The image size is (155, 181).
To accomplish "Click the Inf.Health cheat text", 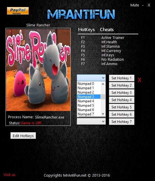I will 109,42.
